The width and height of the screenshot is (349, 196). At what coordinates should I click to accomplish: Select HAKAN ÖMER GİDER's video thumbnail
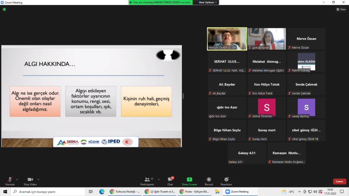[x=227, y=39]
